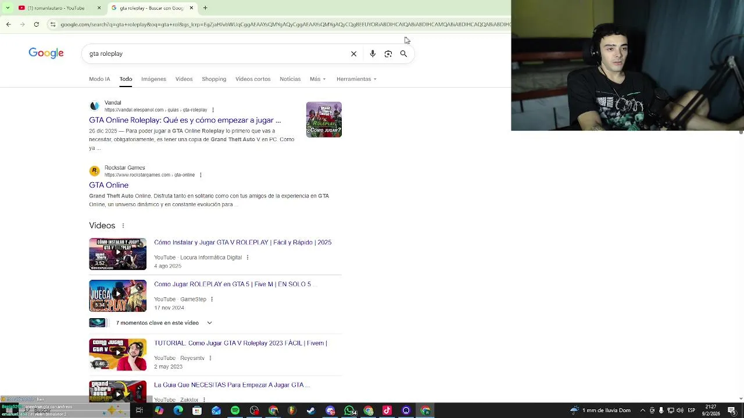Open a new browser tab with plus
Image resolution: width=744 pixels, height=418 pixels.
(x=205, y=8)
